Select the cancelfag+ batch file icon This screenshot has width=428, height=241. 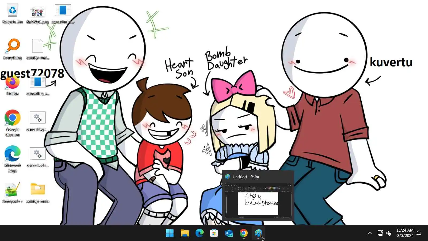(37, 121)
